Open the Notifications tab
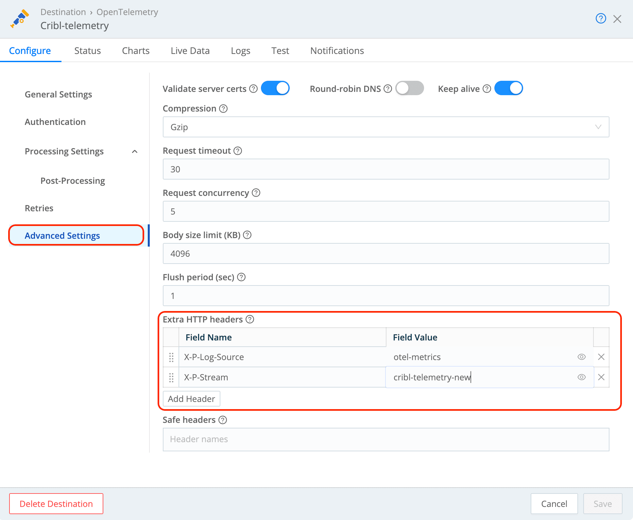633x520 pixels. [337, 50]
